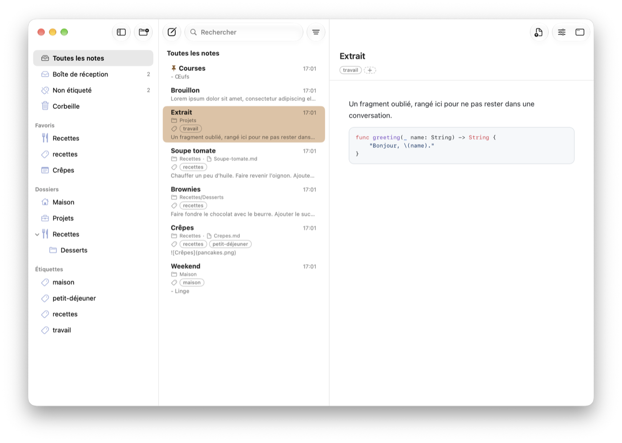622x443 pixels.
Task: Toggle the sidebar visibility button
Action: coord(121,32)
